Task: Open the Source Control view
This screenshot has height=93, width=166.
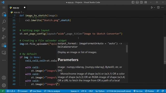Action: (x=4, y=29)
